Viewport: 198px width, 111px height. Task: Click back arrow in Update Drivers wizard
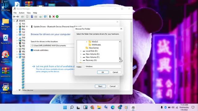(27, 27)
